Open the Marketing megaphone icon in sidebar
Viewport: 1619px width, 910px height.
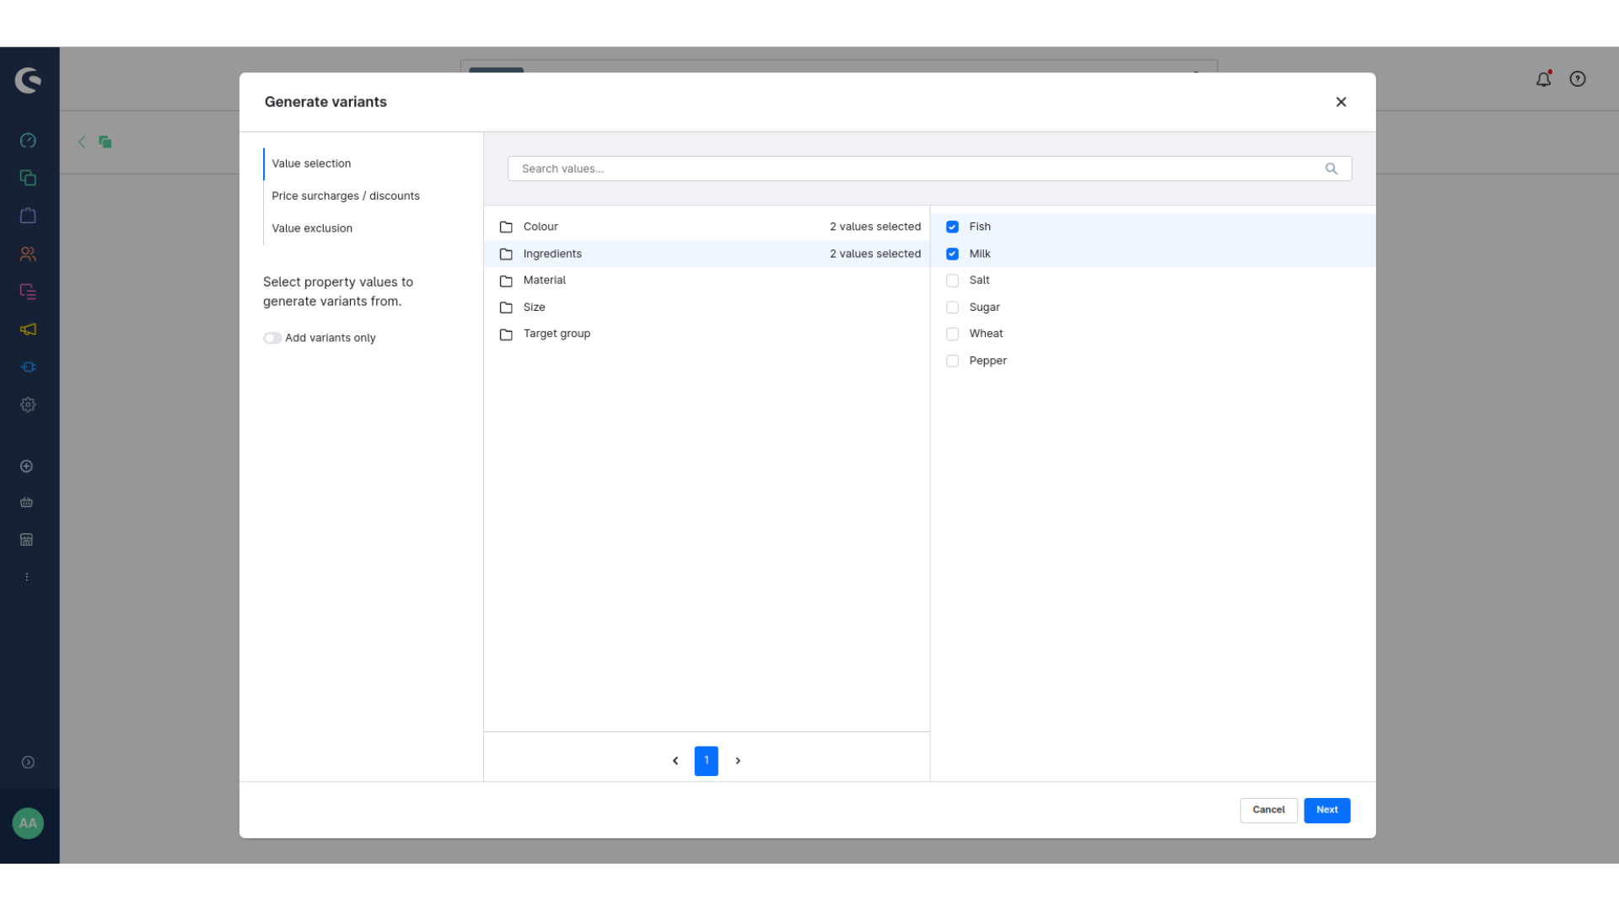pos(28,329)
